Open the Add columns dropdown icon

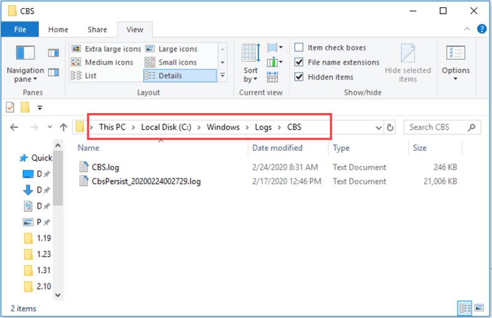(275, 62)
